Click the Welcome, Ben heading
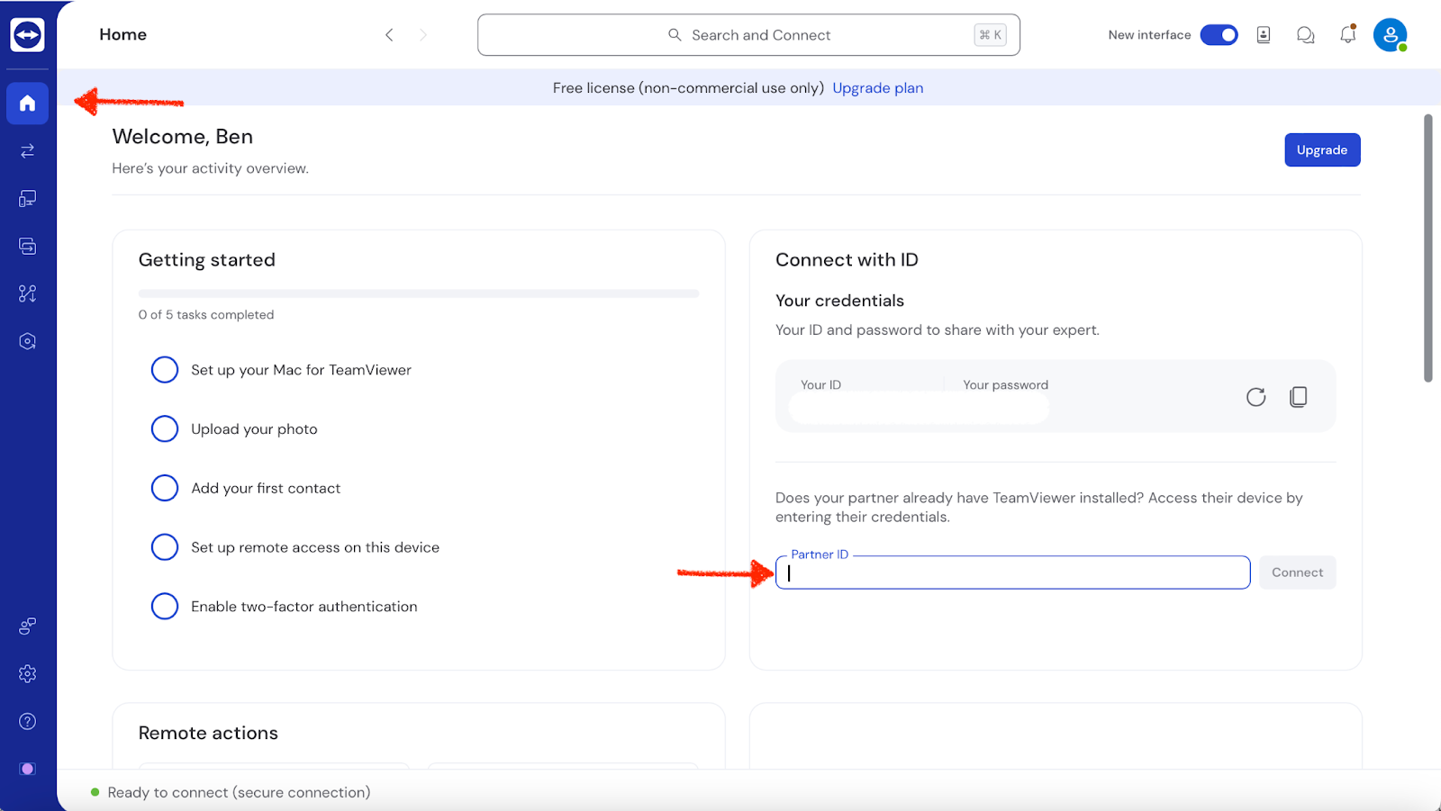 point(183,137)
